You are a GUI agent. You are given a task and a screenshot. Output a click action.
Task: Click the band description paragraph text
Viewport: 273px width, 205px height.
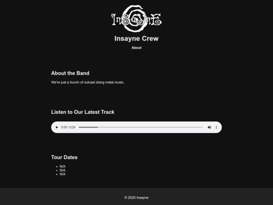(88, 83)
